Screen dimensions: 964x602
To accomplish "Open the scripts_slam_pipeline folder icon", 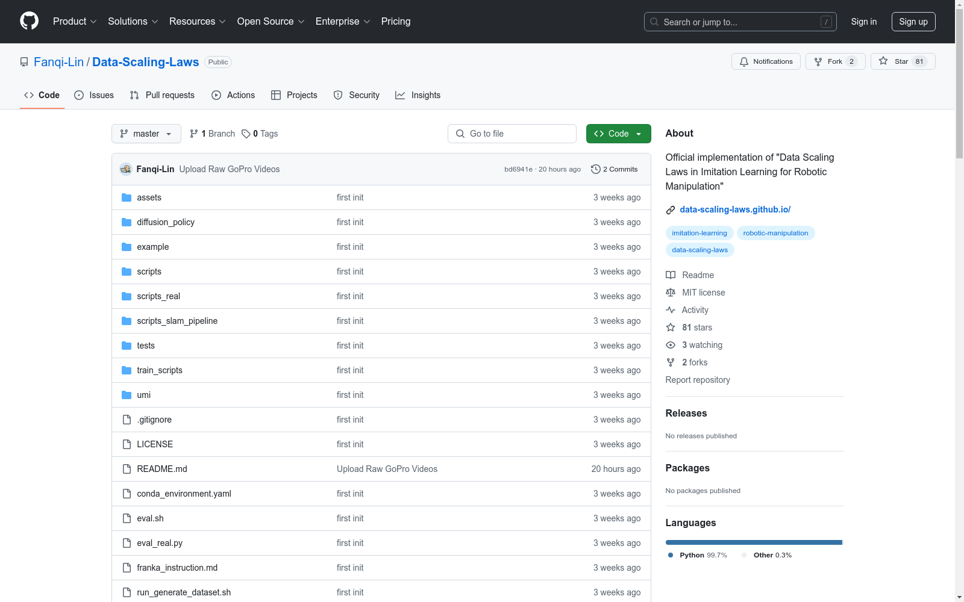I will 127,321.
